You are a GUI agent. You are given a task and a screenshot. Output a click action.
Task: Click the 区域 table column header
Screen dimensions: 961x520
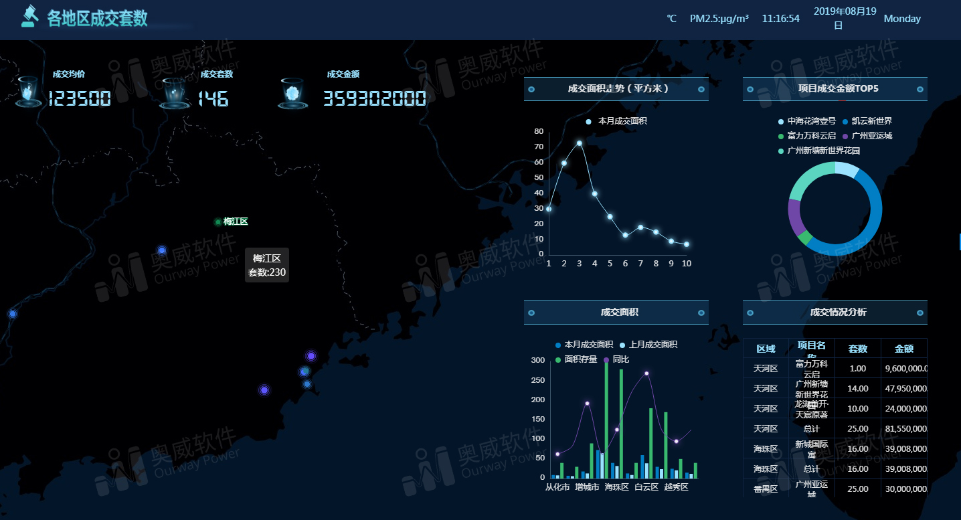click(x=766, y=349)
